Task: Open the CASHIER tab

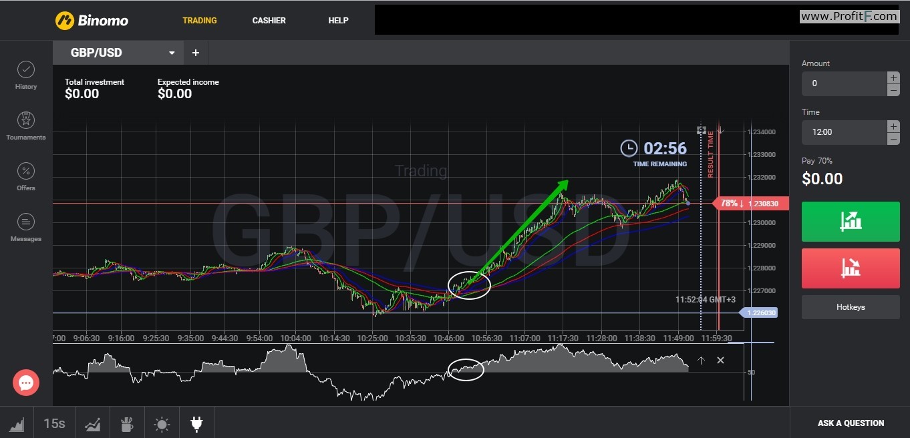Action: [x=269, y=21]
